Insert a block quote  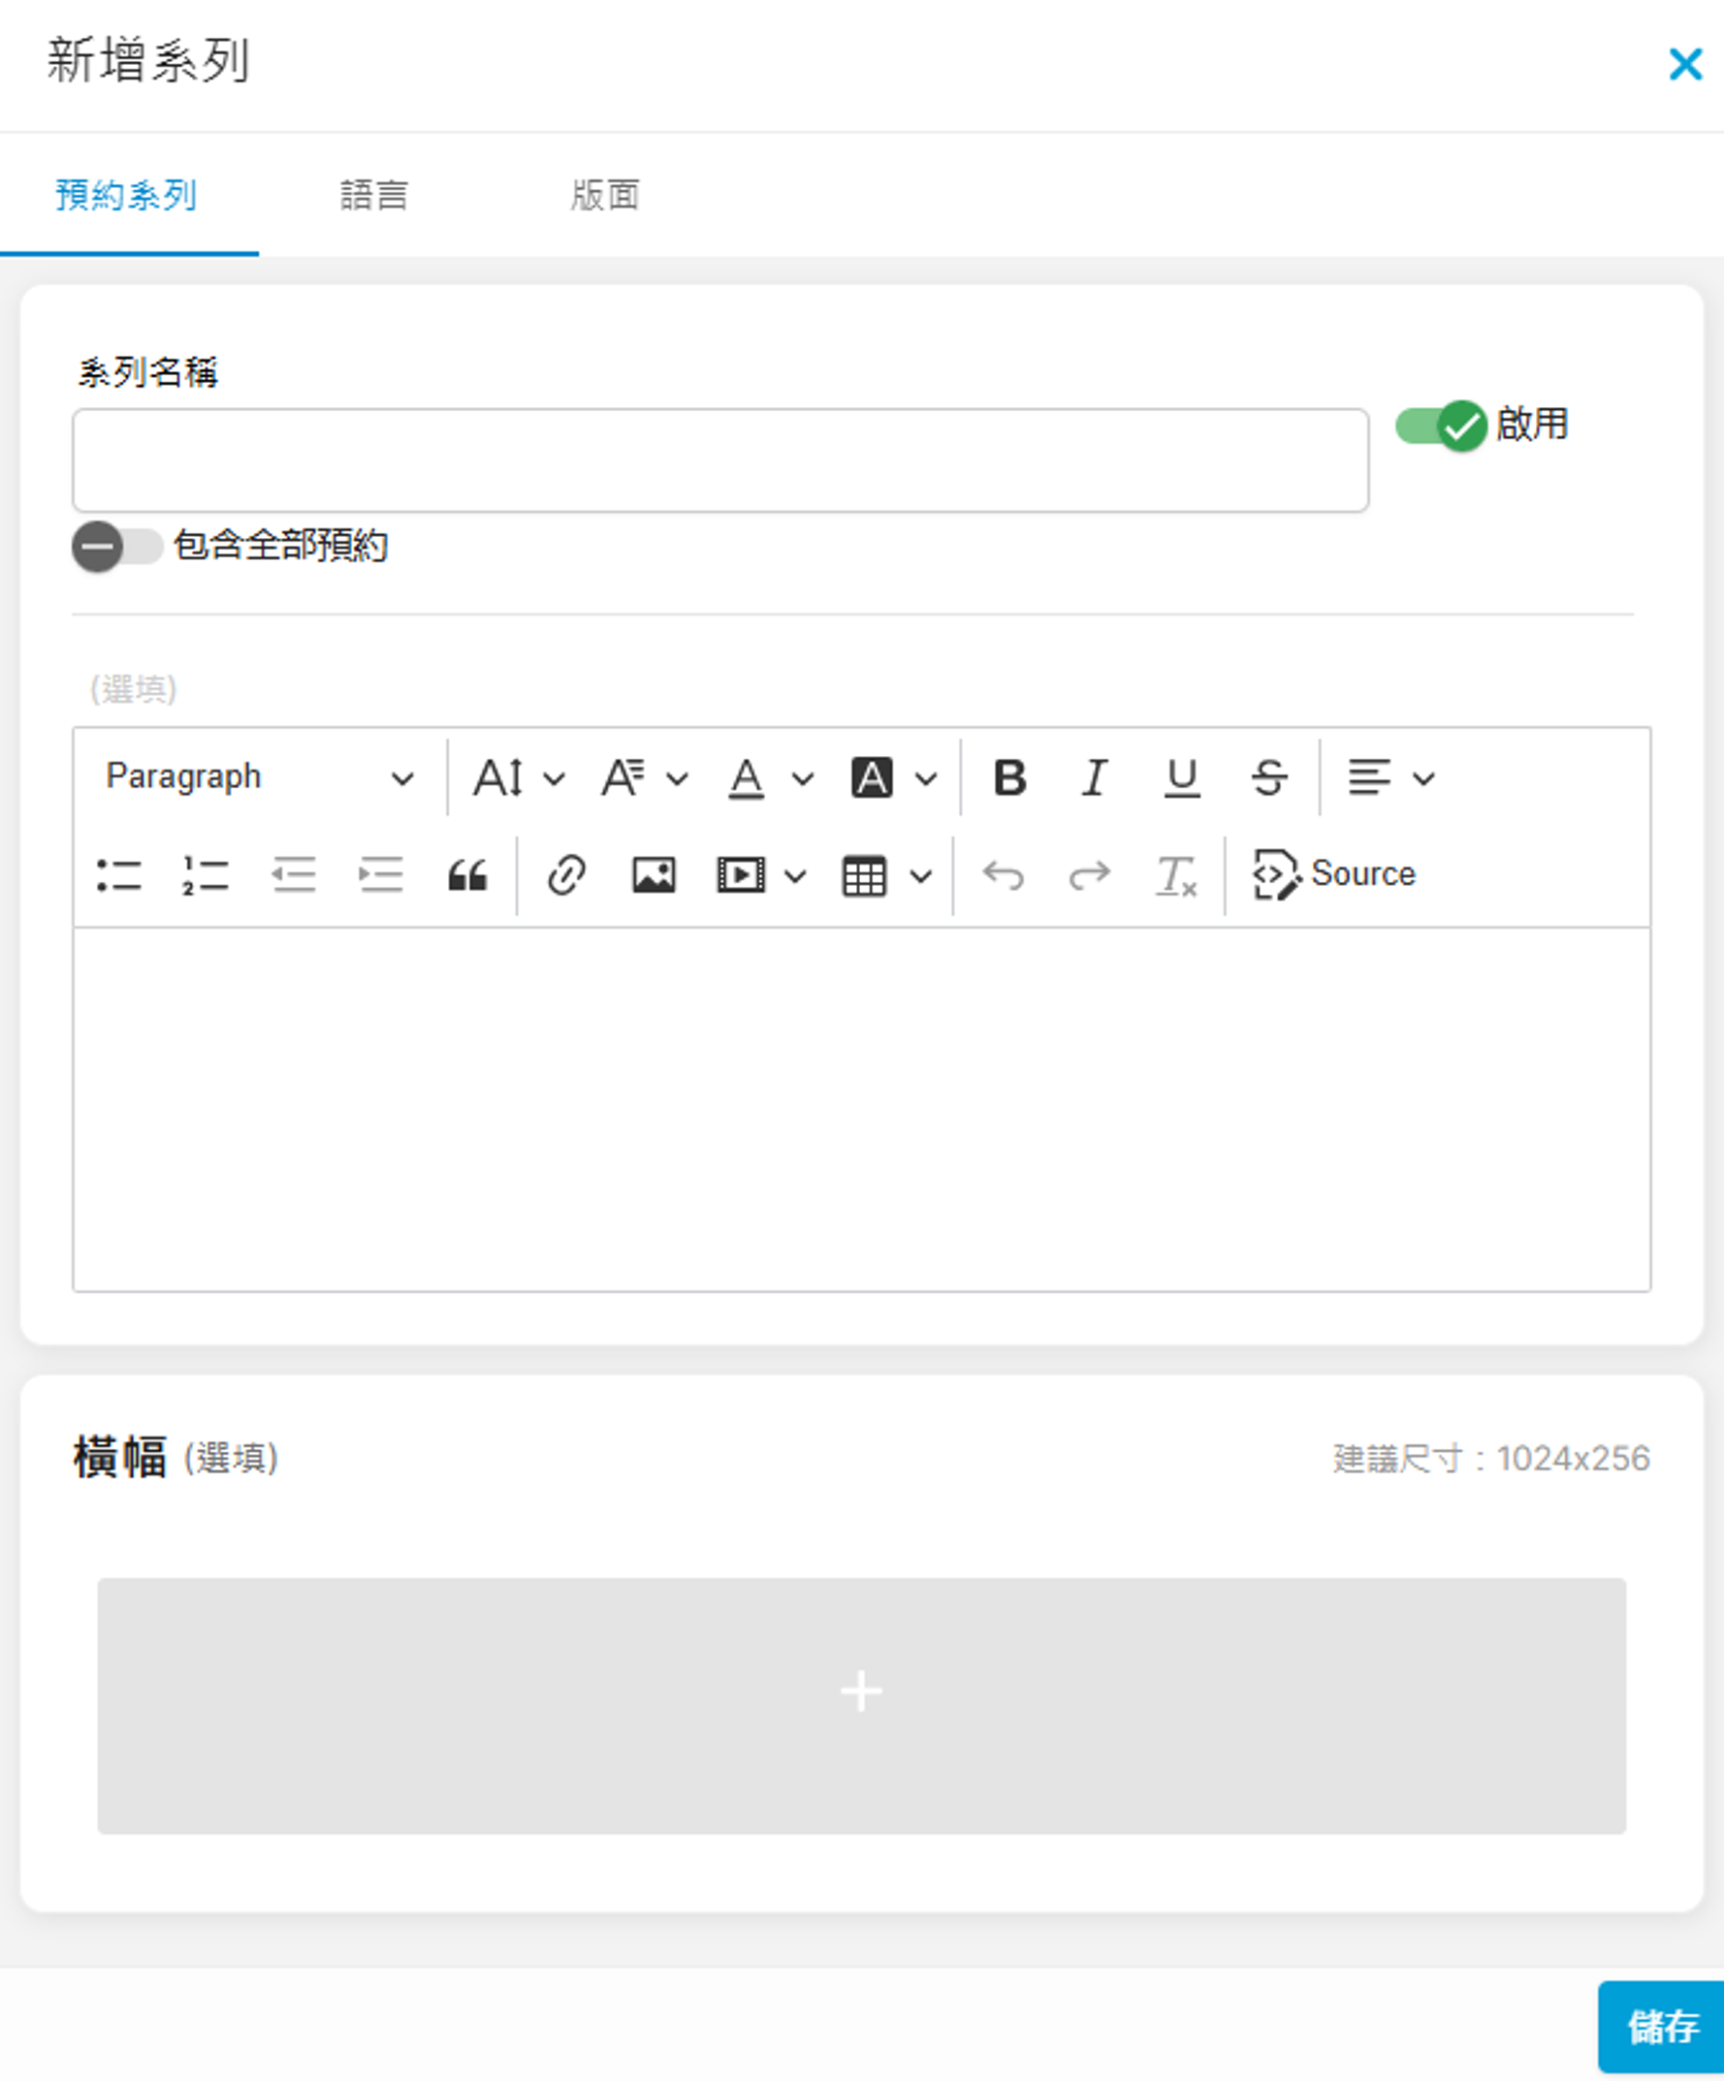[467, 875]
